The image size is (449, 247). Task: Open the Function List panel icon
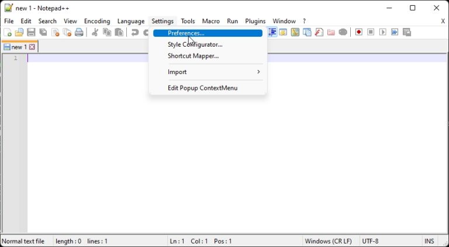coord(319,32)
